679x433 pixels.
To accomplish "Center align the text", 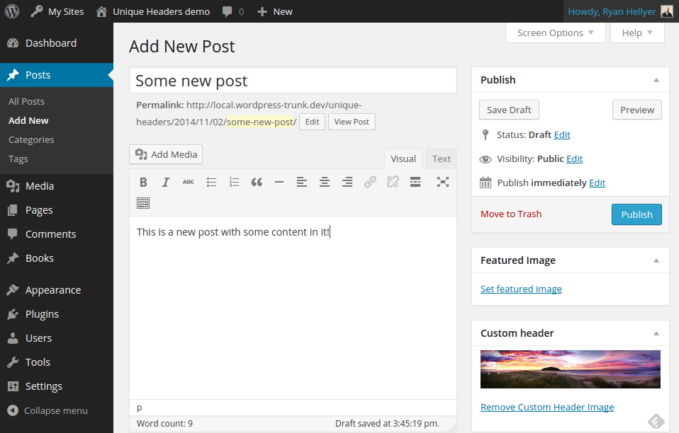I will 325,182.
